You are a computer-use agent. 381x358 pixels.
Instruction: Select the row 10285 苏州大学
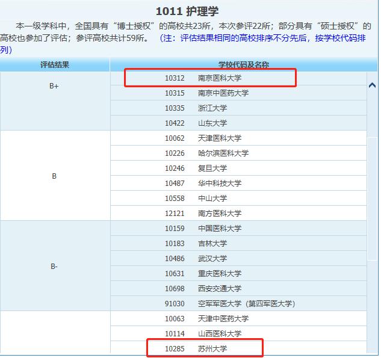coord(238,348)
